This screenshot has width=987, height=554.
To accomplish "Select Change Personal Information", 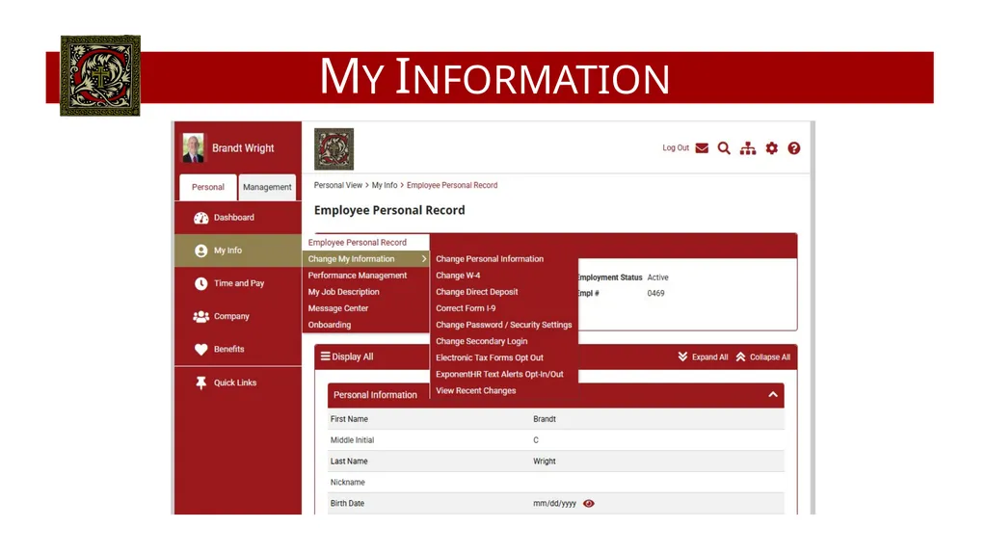I will coord(490,259).
